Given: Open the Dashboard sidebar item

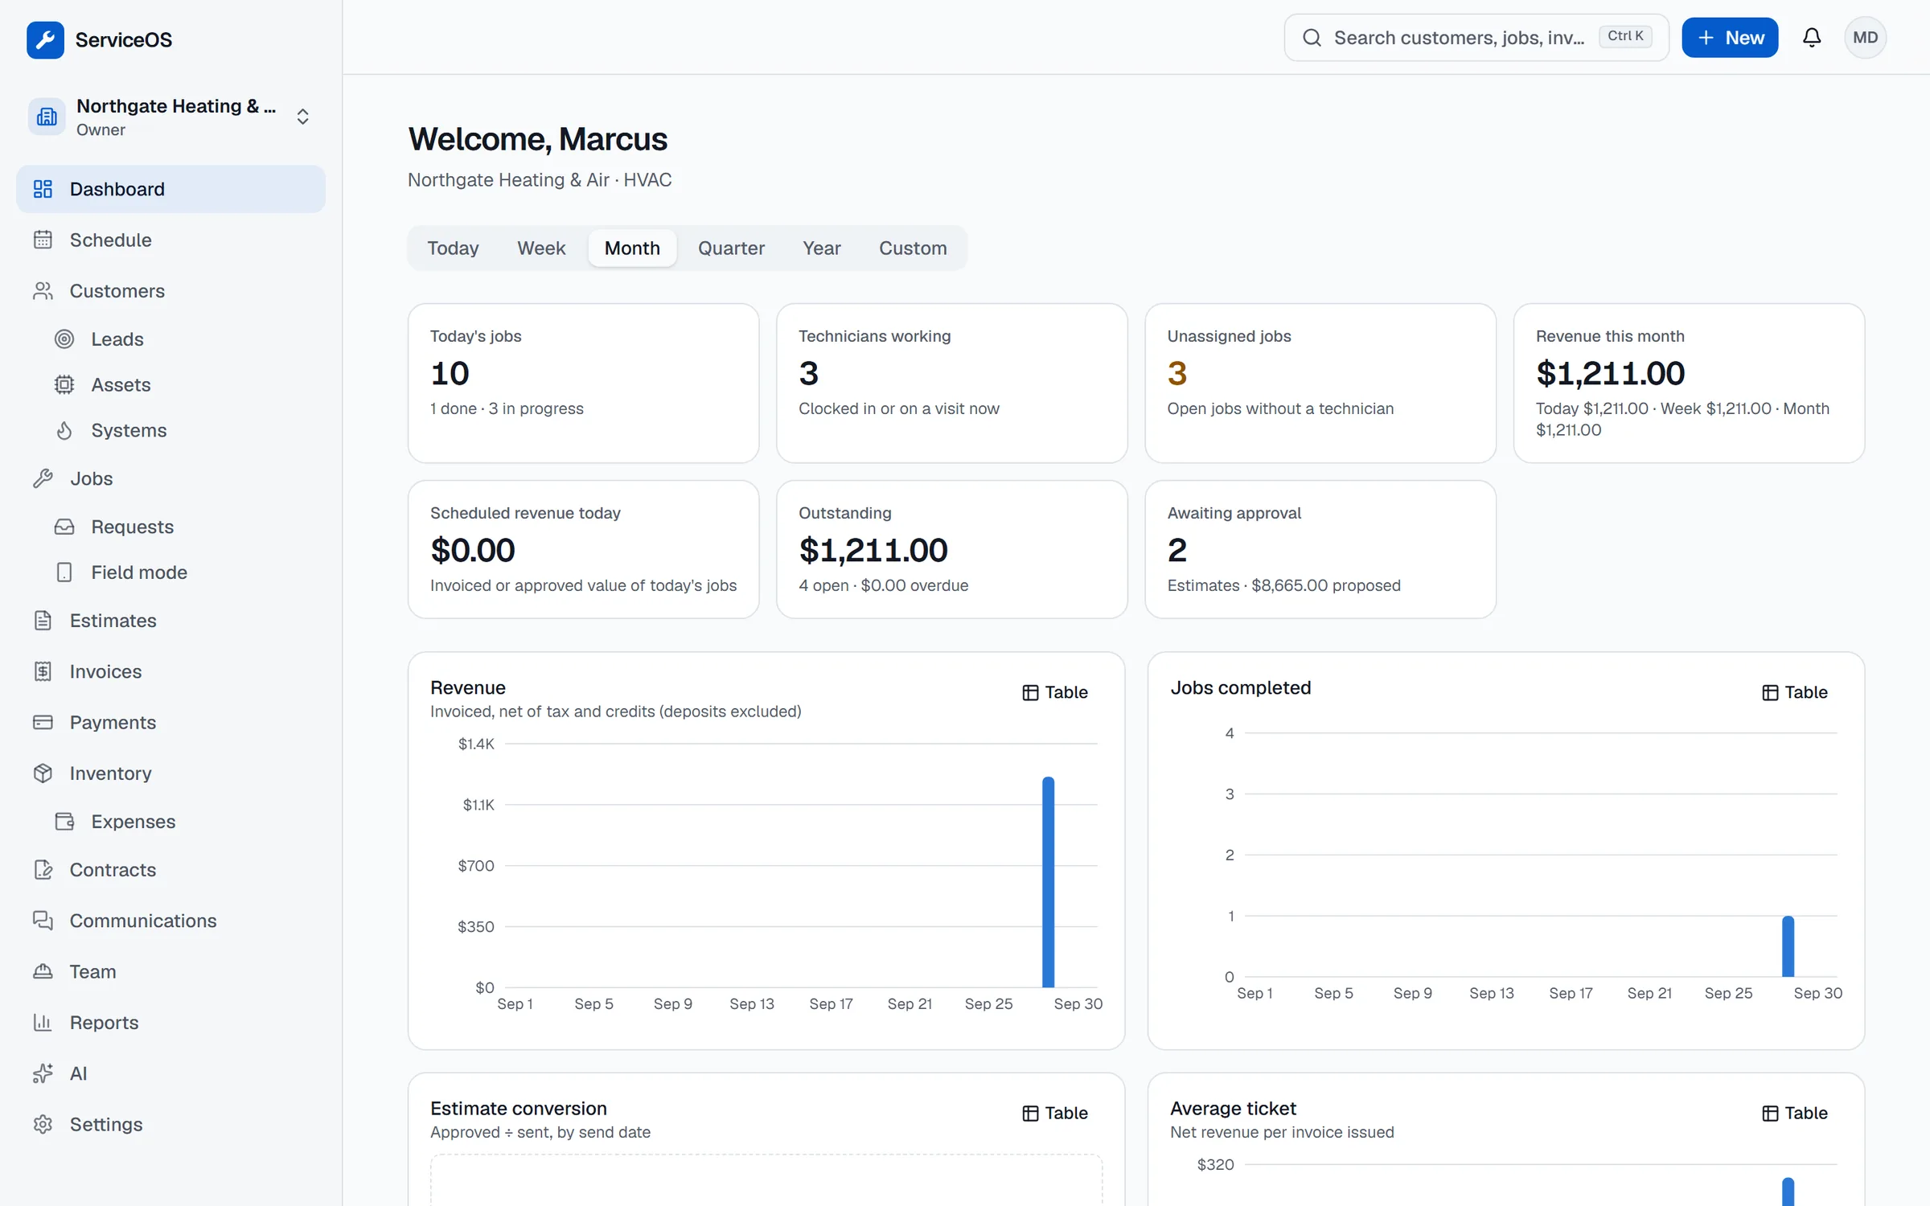Looking at the screenshot, I should coord(170,189).
